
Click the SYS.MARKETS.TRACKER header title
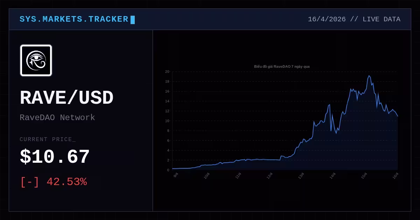click(x=74, y=20)
